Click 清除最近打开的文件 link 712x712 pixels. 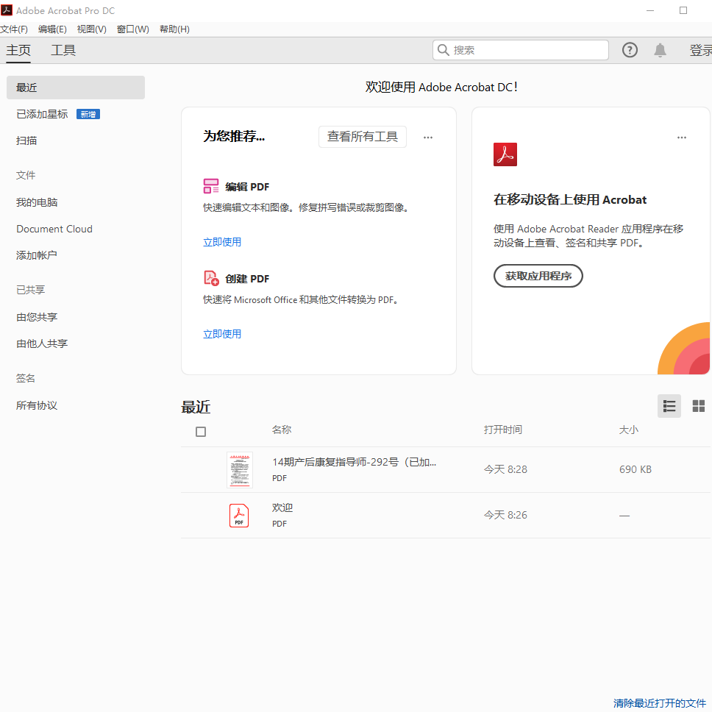pyautogui.click(x=659, y=703)
